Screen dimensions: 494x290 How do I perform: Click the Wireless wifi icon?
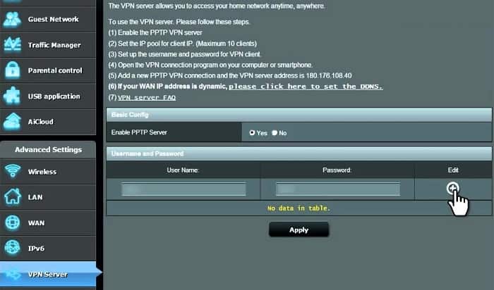pyautogui.click(x=13, y=171)
